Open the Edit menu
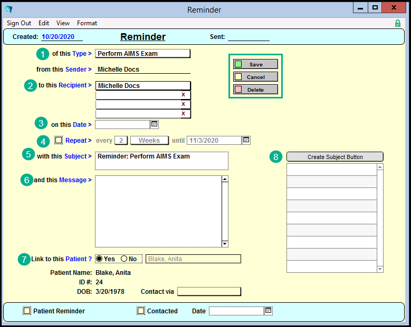 (44, 23)
